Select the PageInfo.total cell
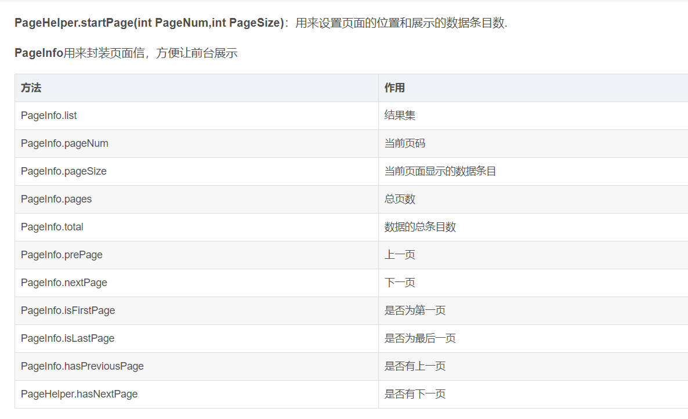The height and width of the screenshot is (419, 688). point(197,227)
